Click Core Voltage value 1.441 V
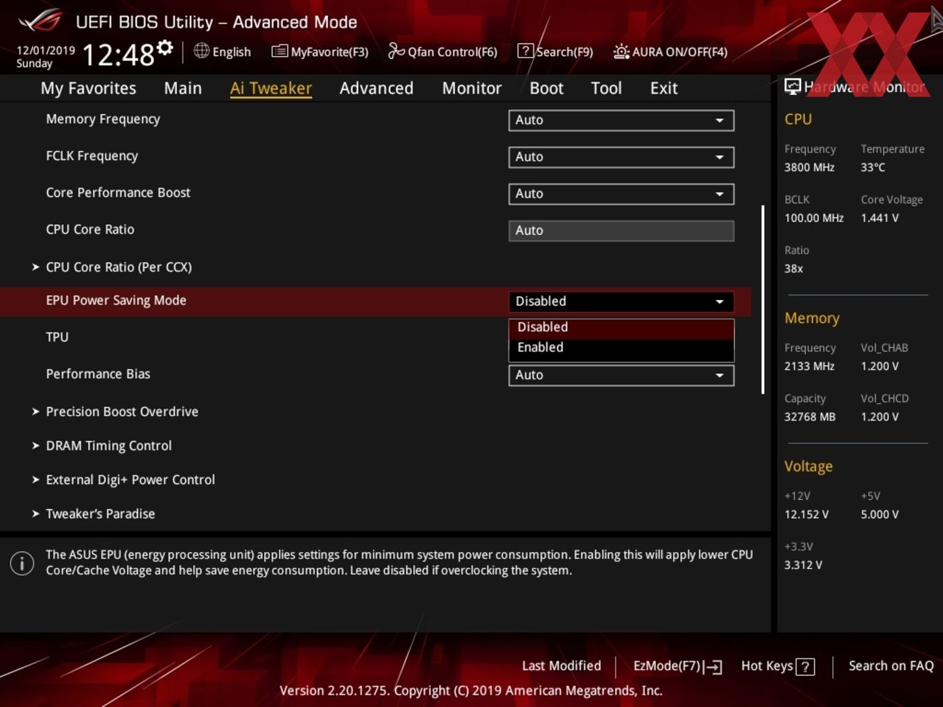 [x=879, y=218]
